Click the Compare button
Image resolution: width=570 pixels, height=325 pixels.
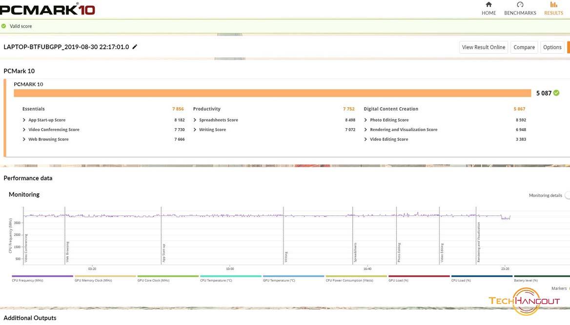(524, 47)
